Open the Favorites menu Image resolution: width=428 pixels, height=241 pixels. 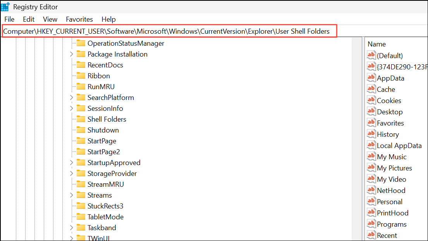point(79,19)
